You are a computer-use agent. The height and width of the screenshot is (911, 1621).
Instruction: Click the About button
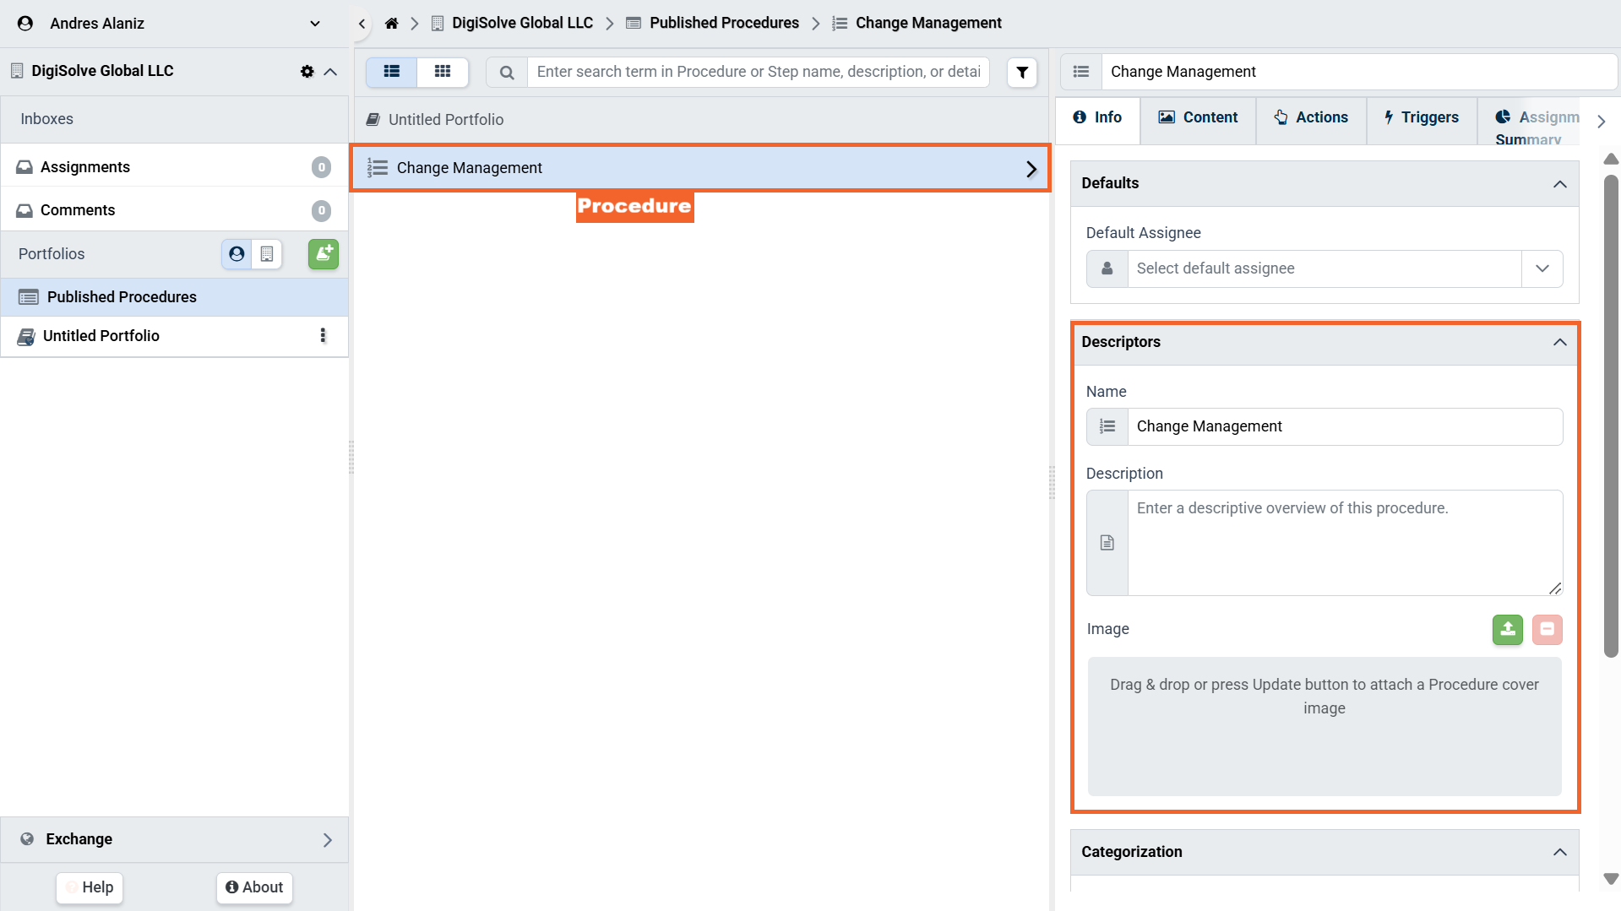click(x=254, y=887)
